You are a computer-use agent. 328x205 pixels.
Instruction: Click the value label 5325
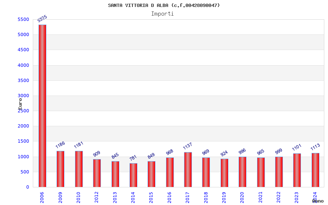[x=42, y=18]
